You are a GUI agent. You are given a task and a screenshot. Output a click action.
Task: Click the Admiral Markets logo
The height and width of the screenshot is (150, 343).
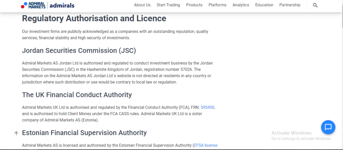point(33,5)
